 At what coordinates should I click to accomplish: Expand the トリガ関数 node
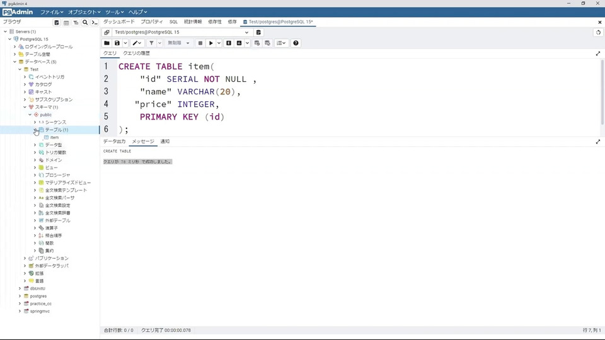pos(35,152)
